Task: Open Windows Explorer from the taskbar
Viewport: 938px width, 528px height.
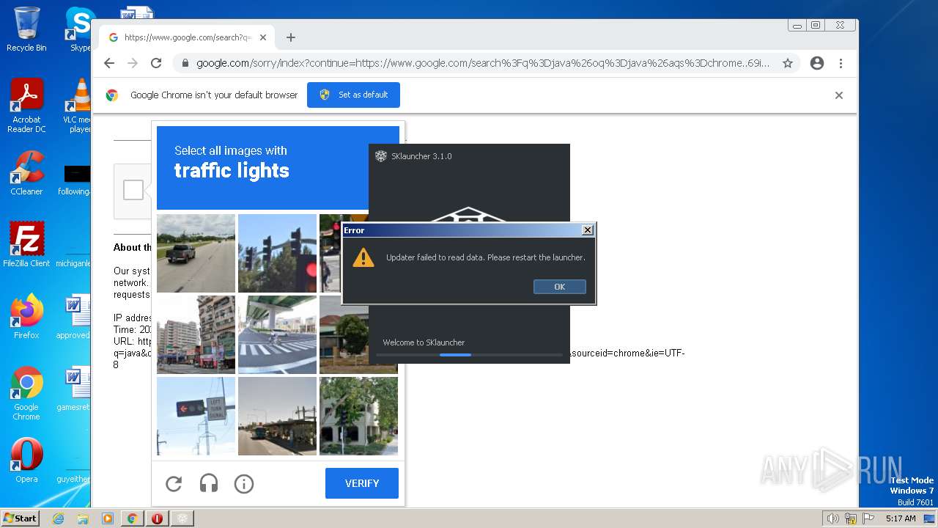Action: [x=83, y=518]
